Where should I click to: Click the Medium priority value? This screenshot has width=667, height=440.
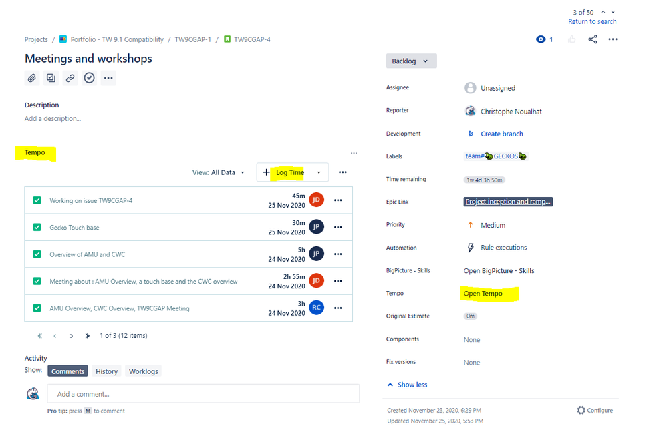click(x=493, y=225)
